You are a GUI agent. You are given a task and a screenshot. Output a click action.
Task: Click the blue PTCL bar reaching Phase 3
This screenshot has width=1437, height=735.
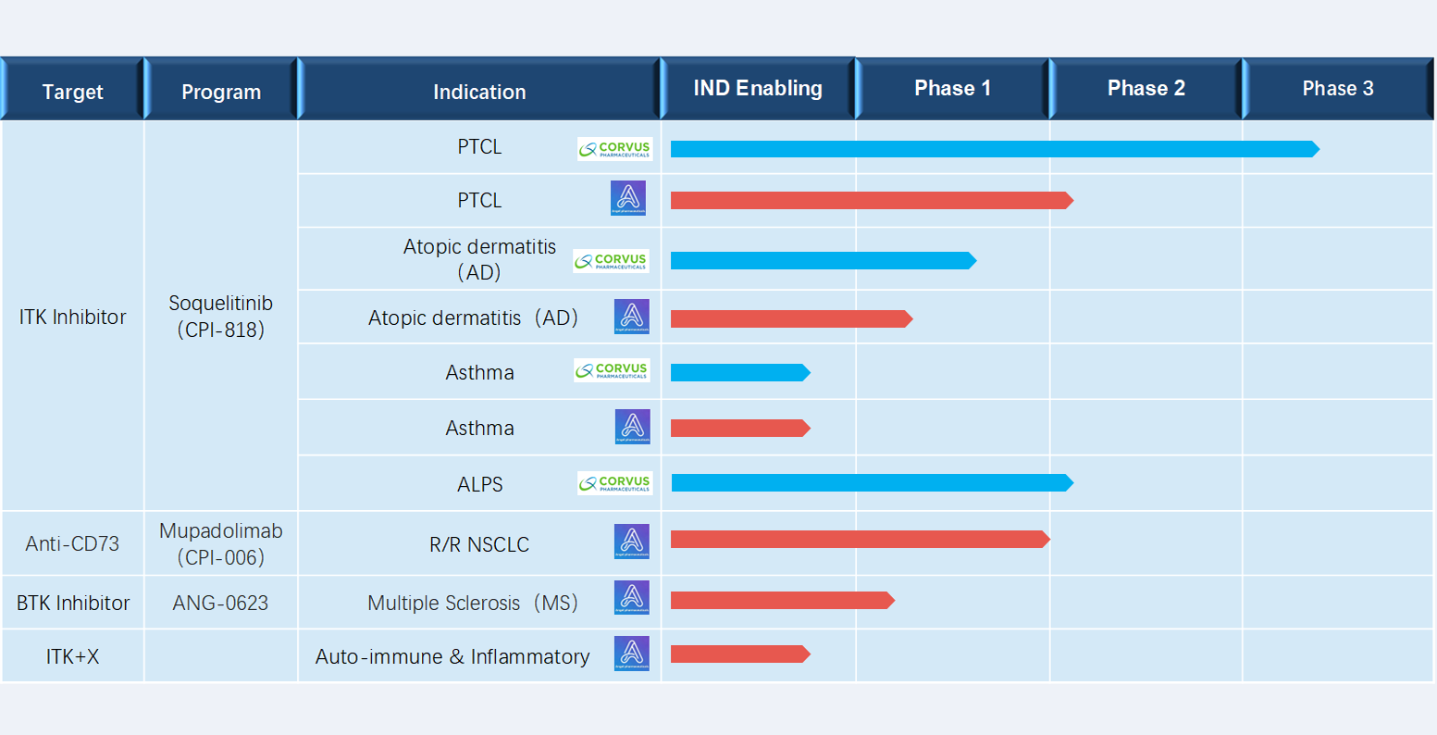pyautogui.click(x=995, y=149)
